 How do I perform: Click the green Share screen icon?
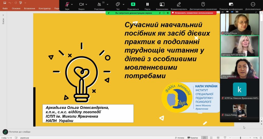click(133, 4)
